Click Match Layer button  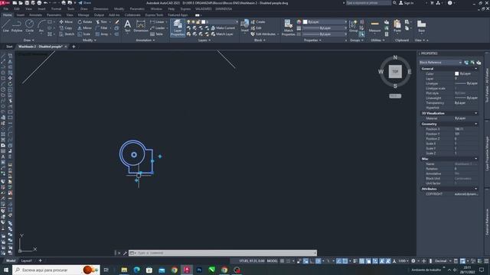[222, 34]
